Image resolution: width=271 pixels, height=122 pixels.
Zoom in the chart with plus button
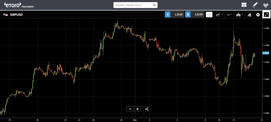click(137, 109)
